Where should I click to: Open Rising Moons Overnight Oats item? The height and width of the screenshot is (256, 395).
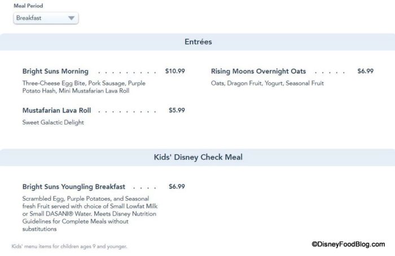tap(258, 72)
